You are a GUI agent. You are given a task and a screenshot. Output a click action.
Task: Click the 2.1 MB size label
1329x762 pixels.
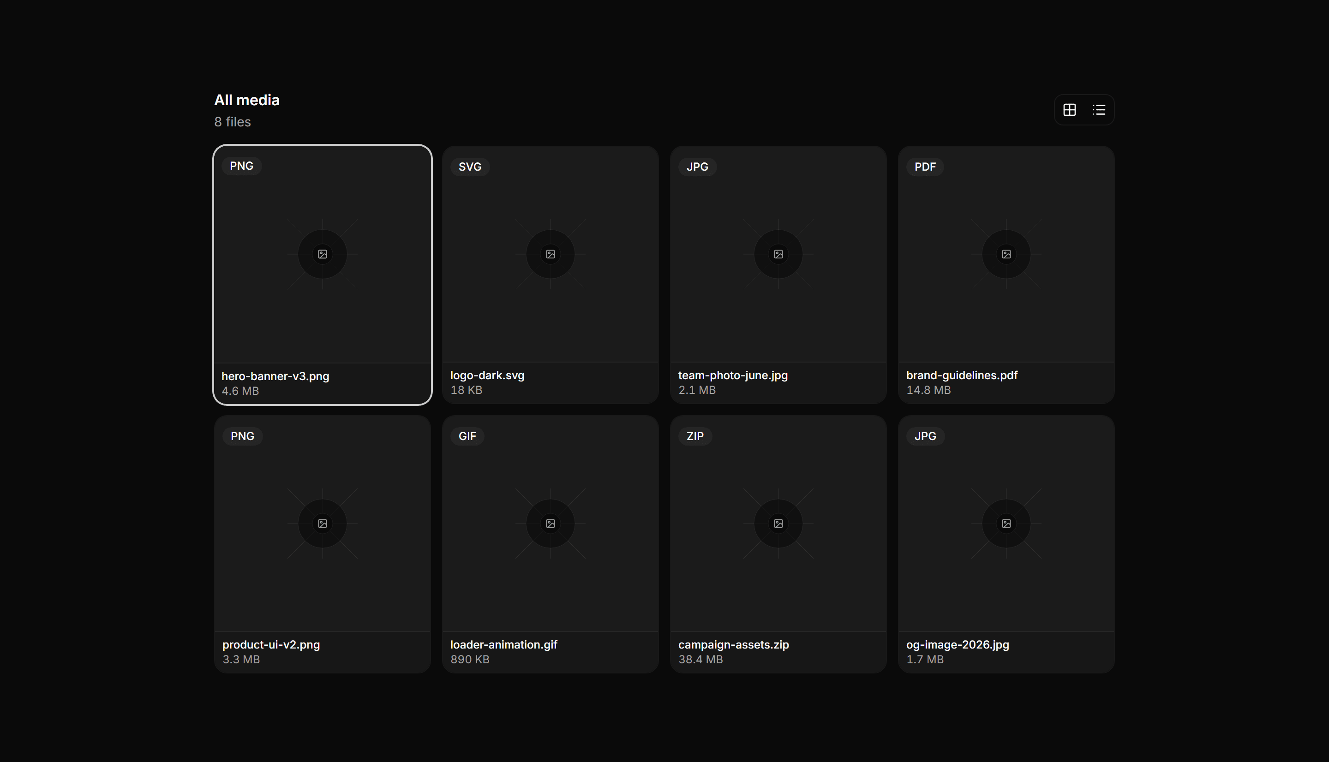(697, 390)
